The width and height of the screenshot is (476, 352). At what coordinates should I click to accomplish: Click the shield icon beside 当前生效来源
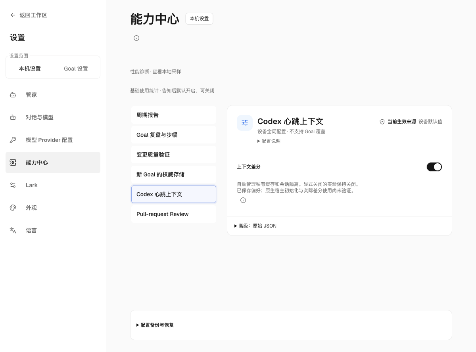pyautogui.click(x=382, y=122)
